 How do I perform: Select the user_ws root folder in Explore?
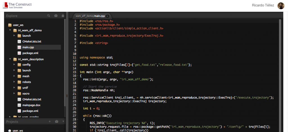click(x=18, y=25)
